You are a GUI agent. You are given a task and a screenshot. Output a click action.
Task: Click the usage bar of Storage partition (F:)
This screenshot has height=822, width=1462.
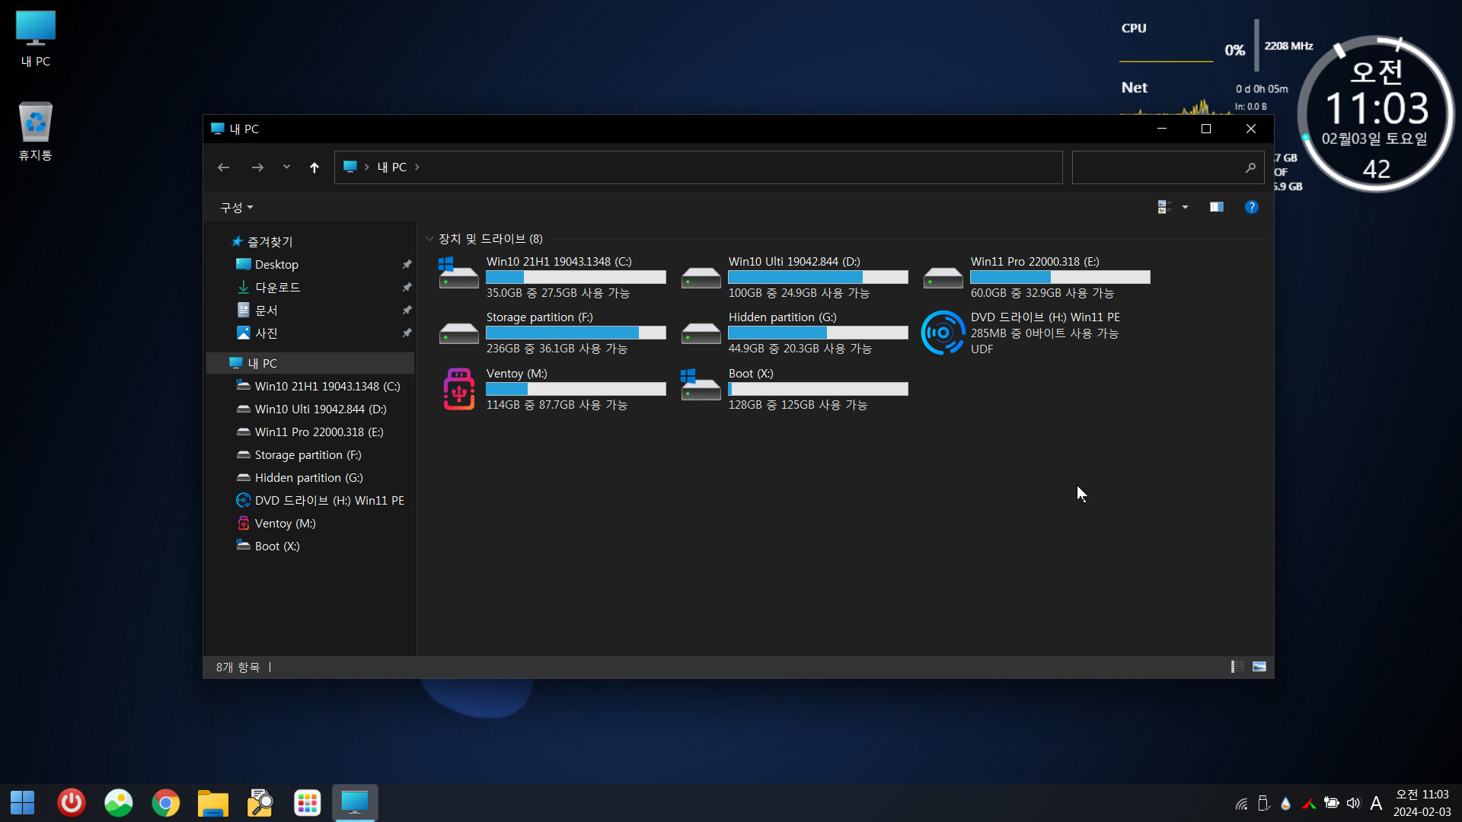576,333
